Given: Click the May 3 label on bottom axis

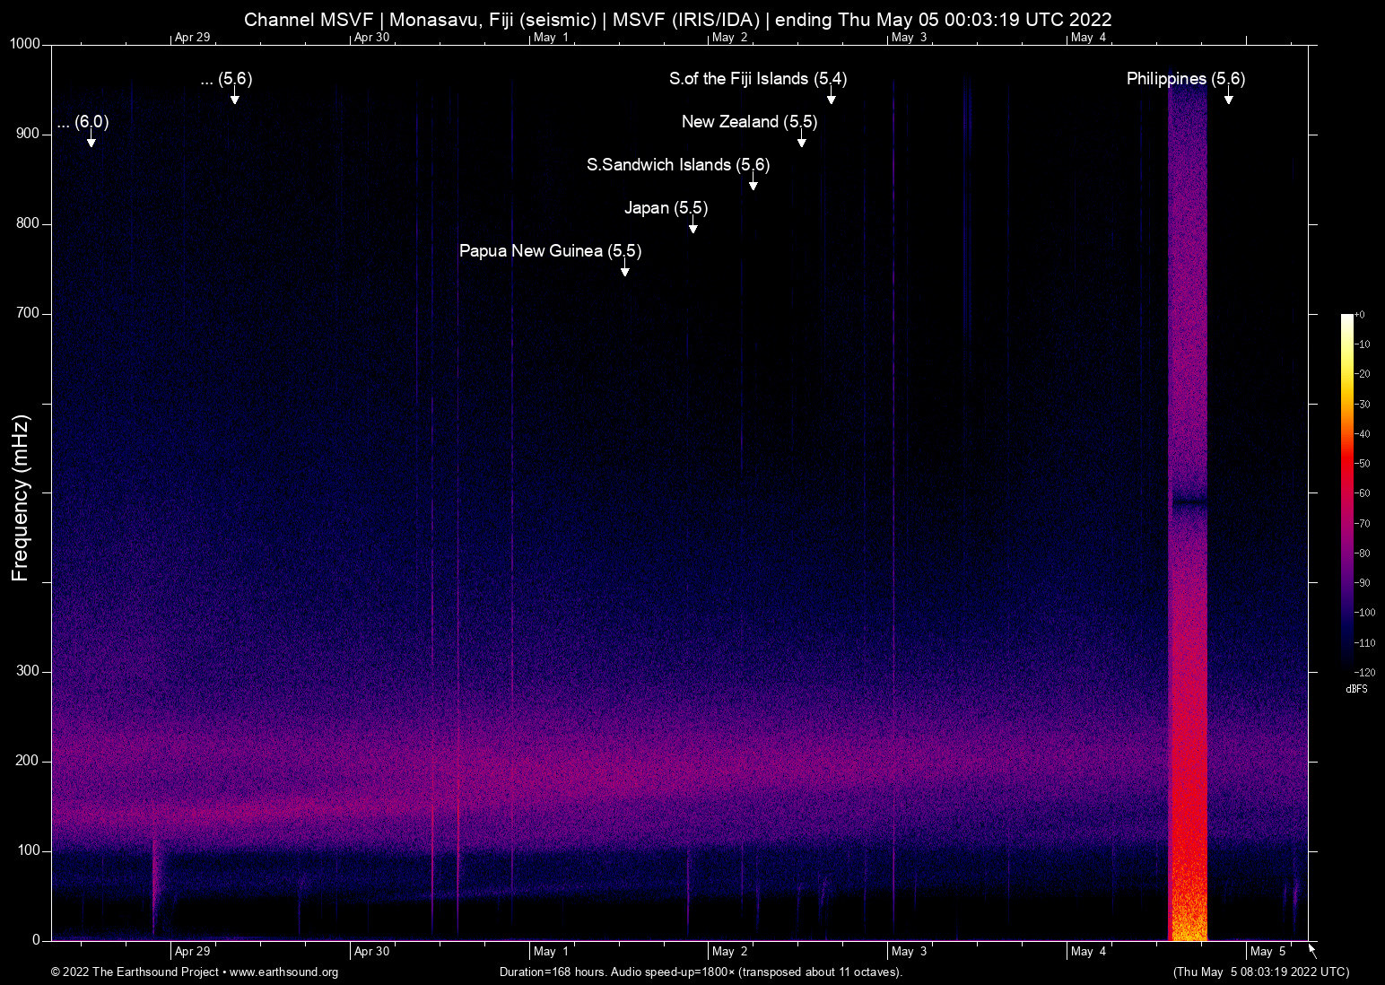Looking at the screenshot, I should 909,951.
